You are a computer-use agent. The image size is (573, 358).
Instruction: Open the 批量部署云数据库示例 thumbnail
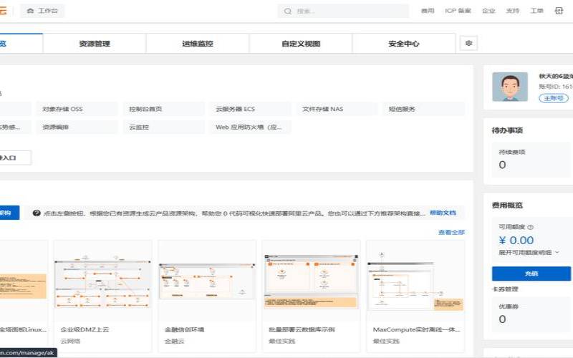pyautogui.click(x=311, y=281)
